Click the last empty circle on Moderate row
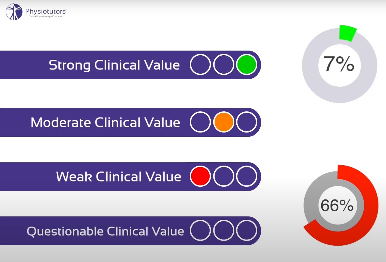The height and width of the screenshot is (262, 386). point(247,122)
